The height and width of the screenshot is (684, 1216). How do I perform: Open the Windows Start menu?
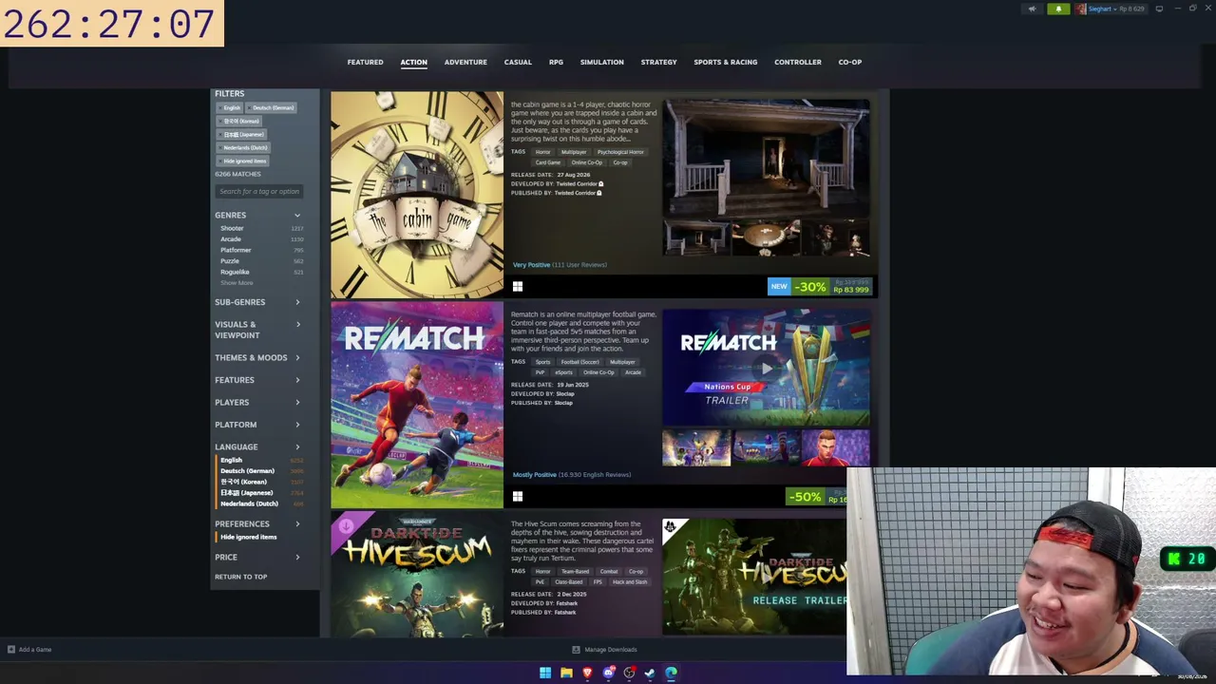click(x=545, y=673)
